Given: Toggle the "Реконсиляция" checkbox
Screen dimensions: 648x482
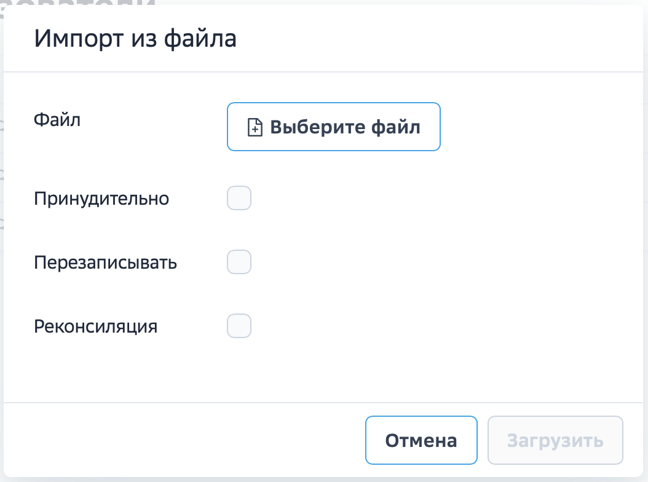Looking at the screenshot, I should tap(239, 326).
